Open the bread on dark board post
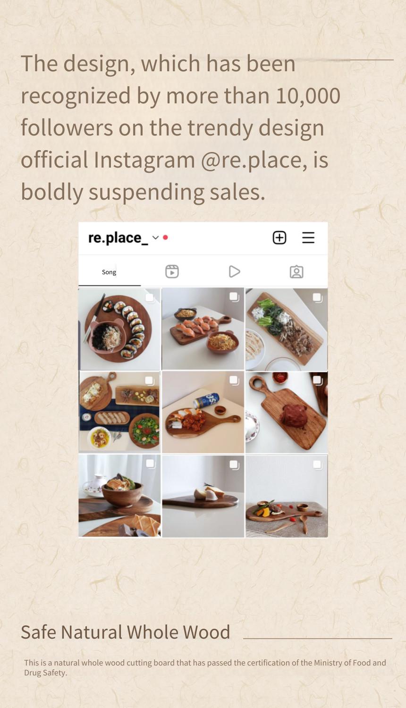The width and height of the screenshot is (406, 708). click(203, 496)
